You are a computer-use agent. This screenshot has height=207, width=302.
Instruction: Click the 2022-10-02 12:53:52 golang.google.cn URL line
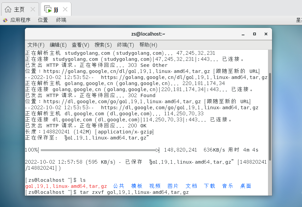146,77
